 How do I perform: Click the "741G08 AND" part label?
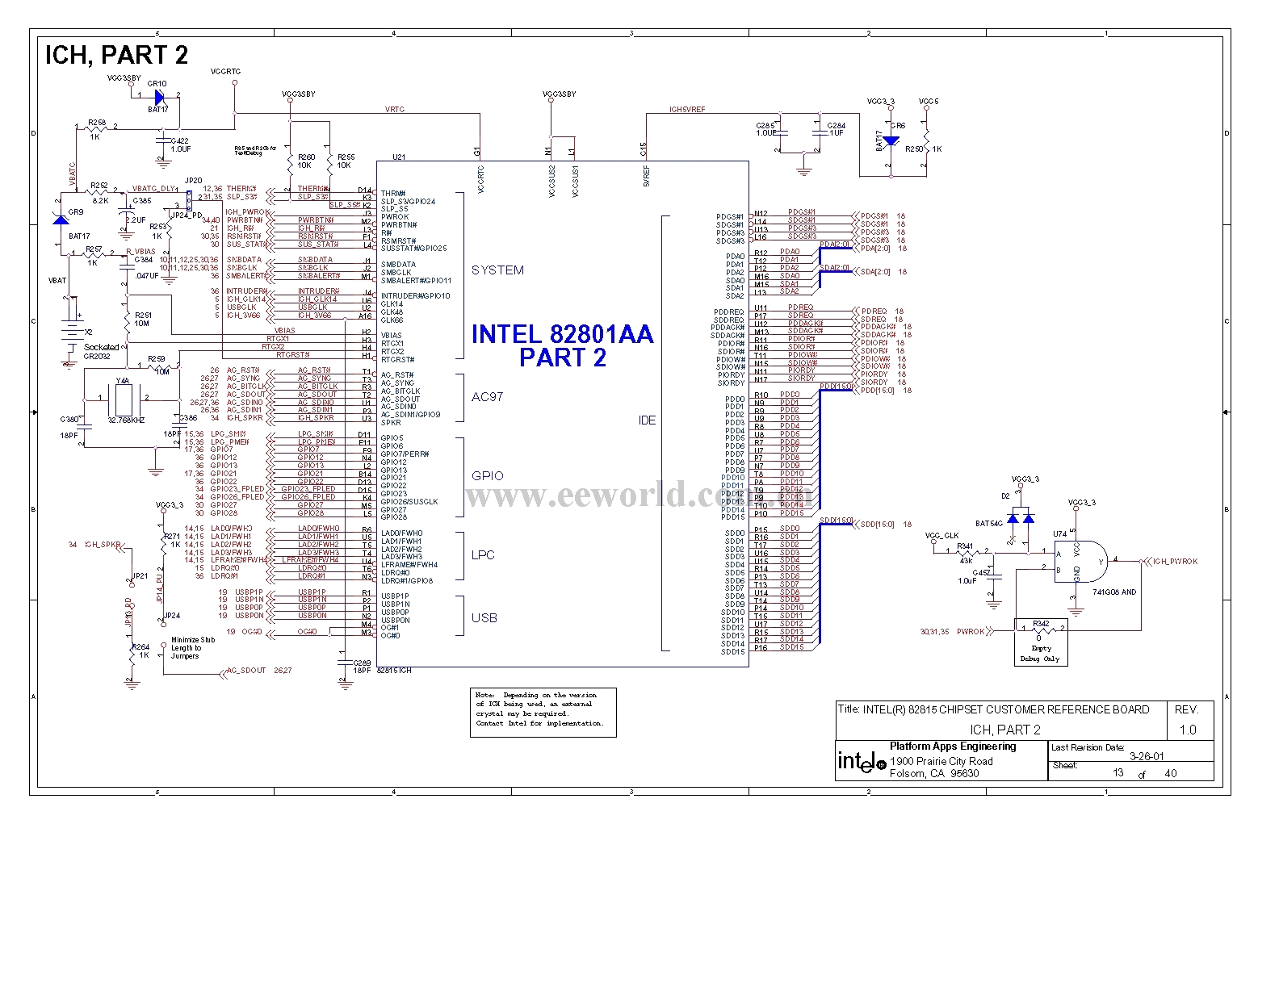pyautogui.click(x=1113, y=592)
